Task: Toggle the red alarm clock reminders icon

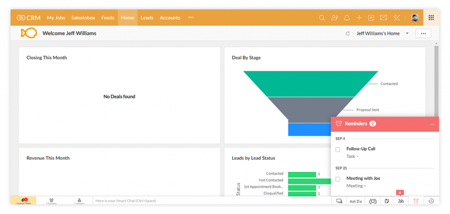Action: coord(416,201)
